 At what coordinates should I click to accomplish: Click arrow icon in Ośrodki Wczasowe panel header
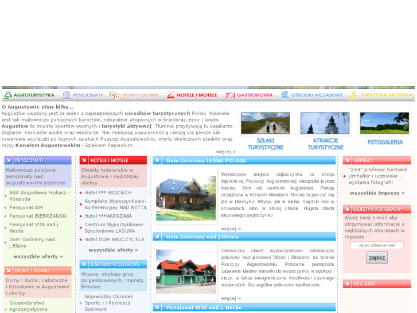tap(84, 264)
